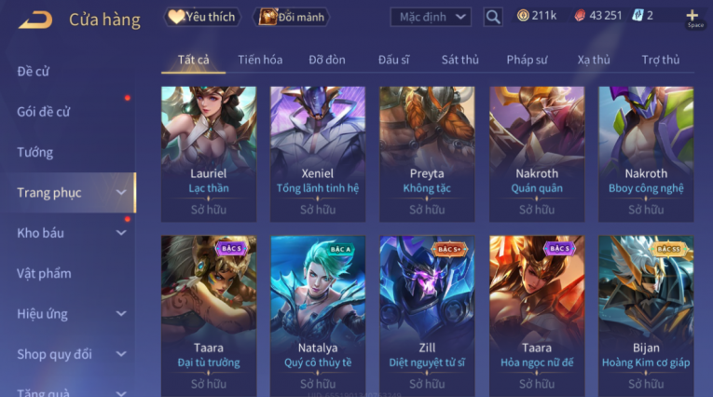Tap the red ruby 43 251 icon

[x=580, y=16]
